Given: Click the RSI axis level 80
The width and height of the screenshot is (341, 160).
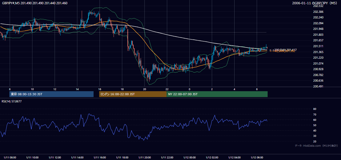Looking at the screenshot, I should point(315,109).
